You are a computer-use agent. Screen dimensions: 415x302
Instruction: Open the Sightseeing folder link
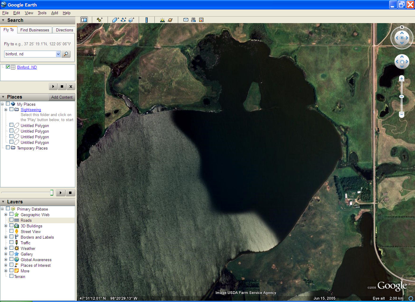point(31,110)
